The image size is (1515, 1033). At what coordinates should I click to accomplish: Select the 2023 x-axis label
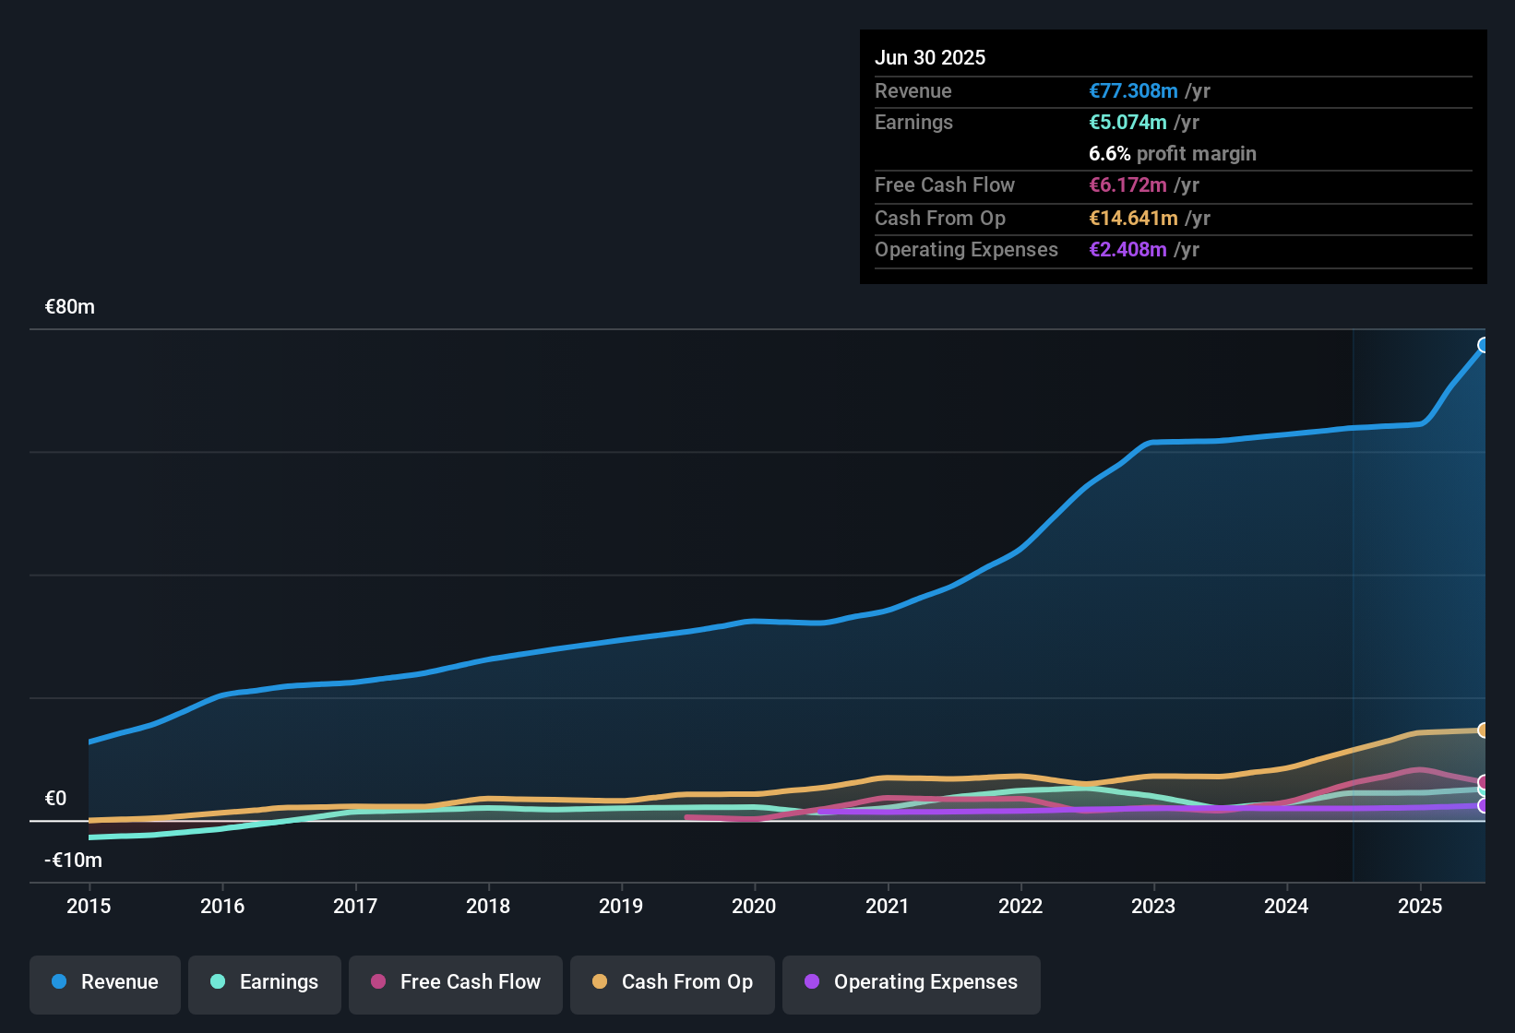click(1153, 906)
